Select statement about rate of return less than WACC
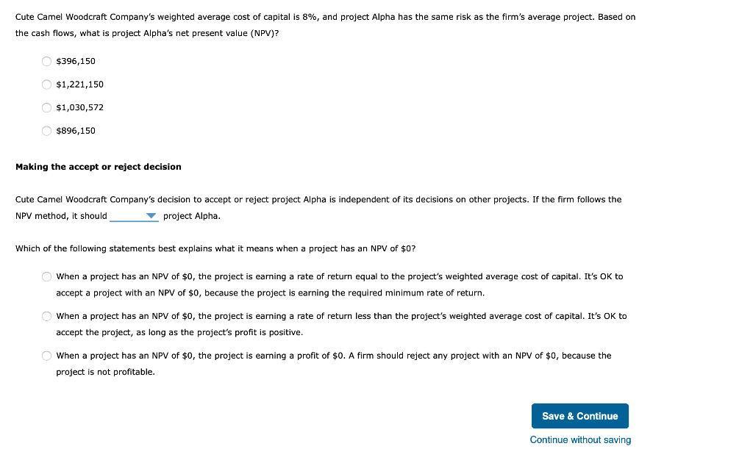This screenshot has width=753, height=460. coord(46,315)
